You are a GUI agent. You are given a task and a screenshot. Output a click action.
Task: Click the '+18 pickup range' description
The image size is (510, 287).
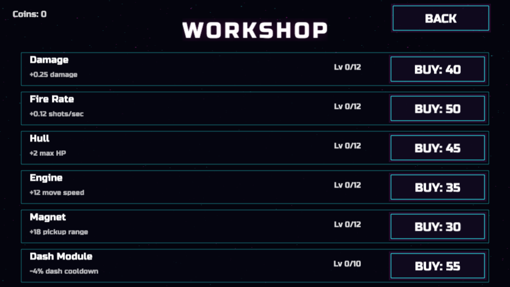[59, 232]
